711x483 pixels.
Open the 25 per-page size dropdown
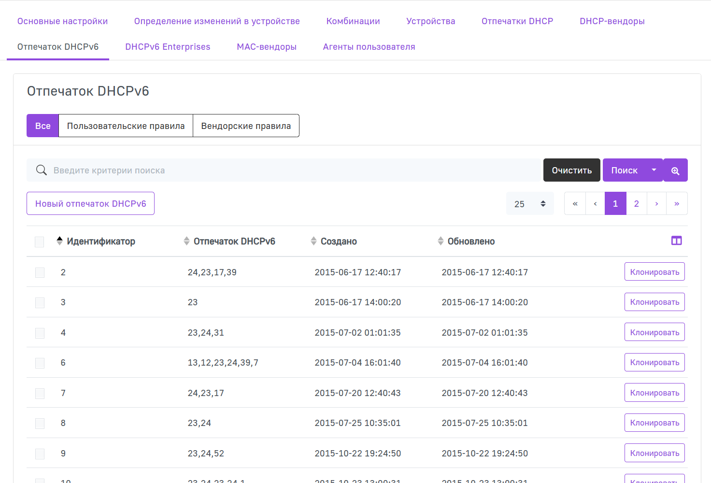[x=530, y=204]
